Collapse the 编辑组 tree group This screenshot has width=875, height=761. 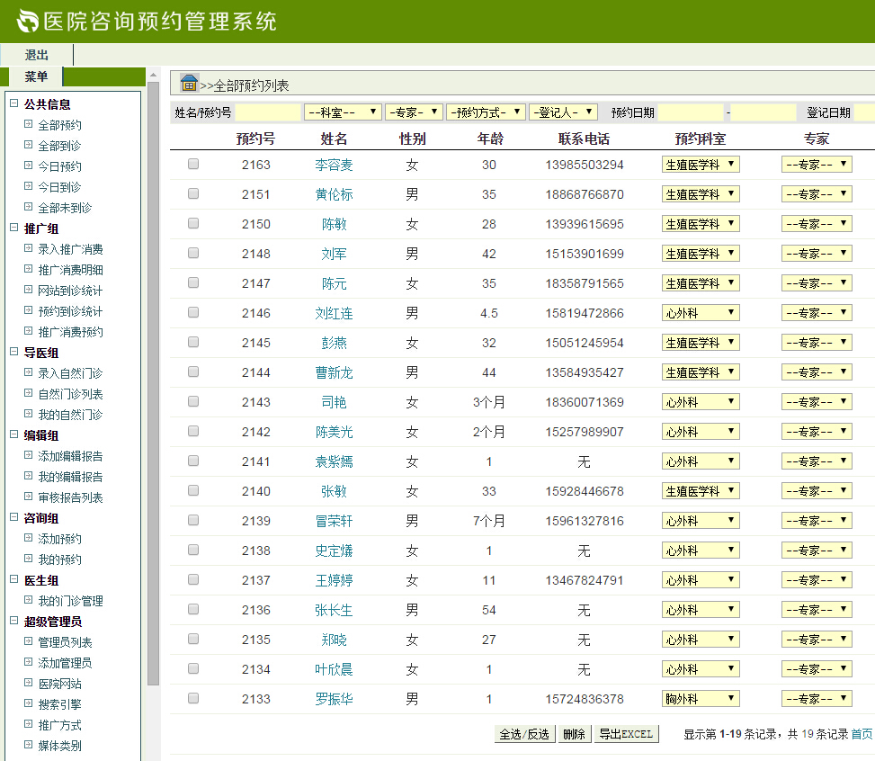(14, 434)
